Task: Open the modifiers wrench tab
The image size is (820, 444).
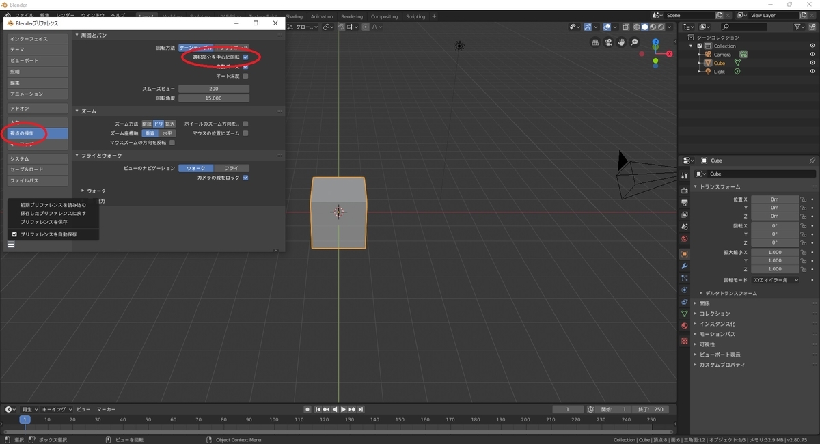Action: 685,266
